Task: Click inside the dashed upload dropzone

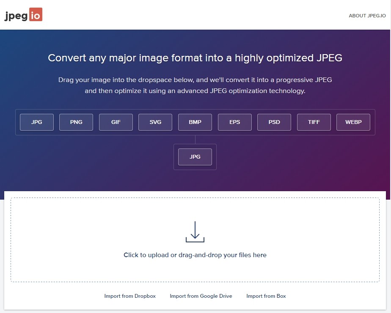Action: point(195,240)
